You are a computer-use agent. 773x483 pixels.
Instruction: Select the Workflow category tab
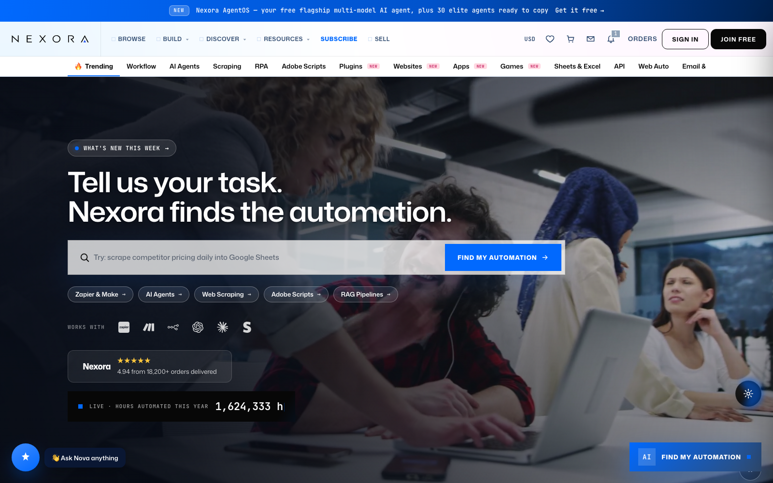141,67
